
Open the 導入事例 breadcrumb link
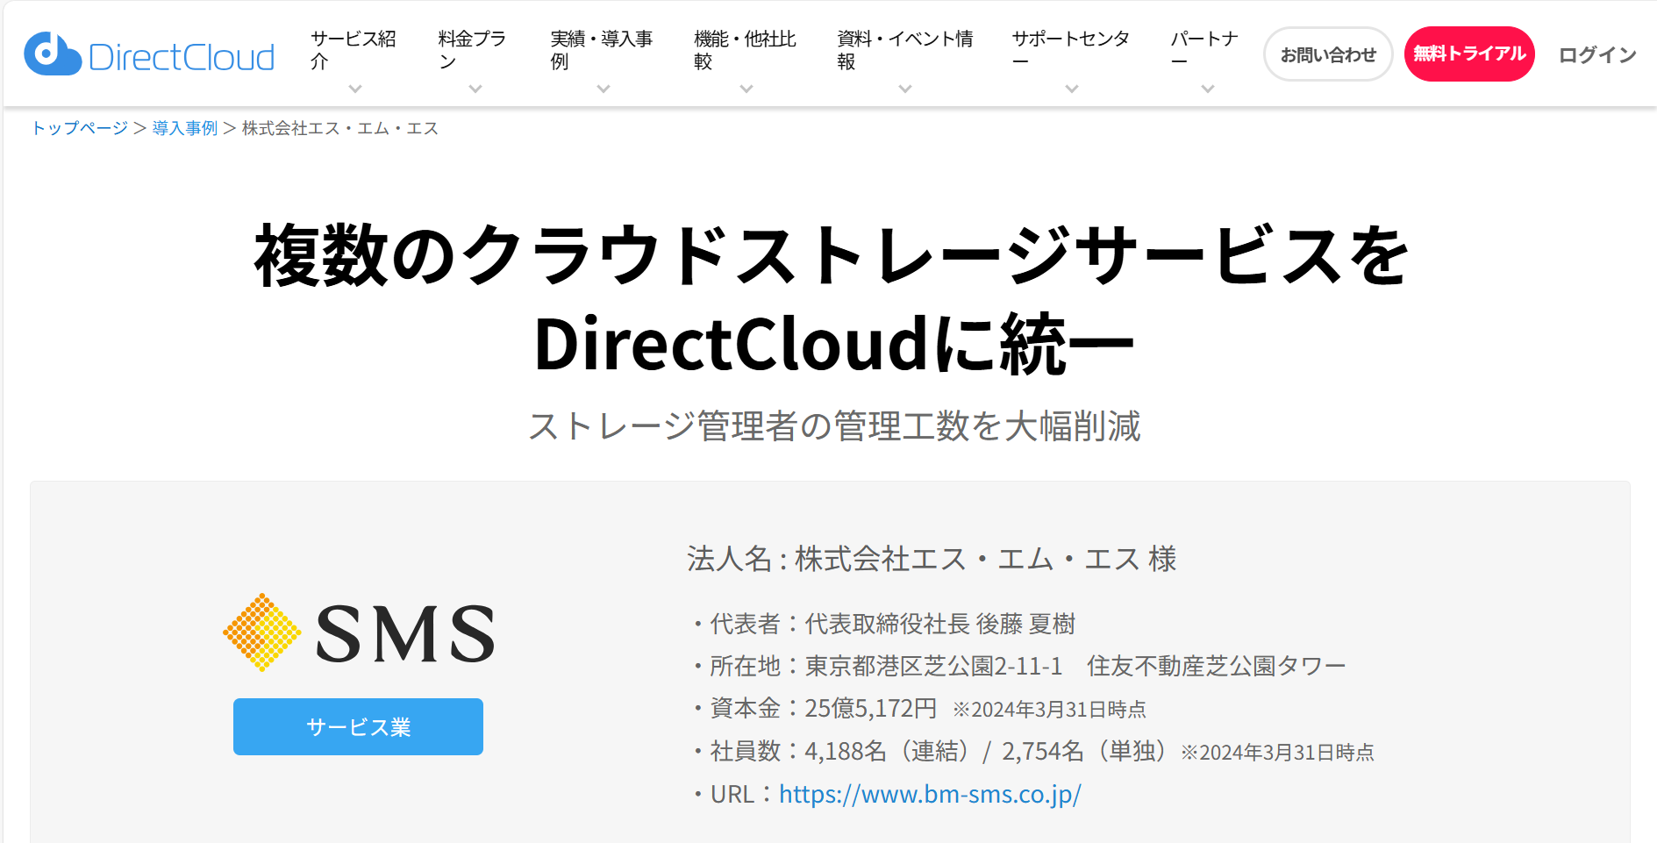(x=185, y=128)
